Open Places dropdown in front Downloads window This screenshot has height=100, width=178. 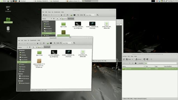[27, 47]
